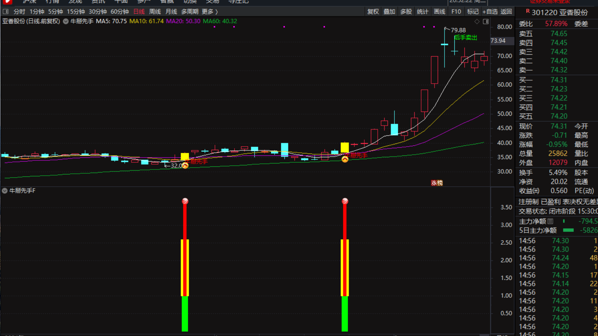Click the 买五 price 74.20
This screenshot has width=598, height=336.
click(x=559, y=116)
